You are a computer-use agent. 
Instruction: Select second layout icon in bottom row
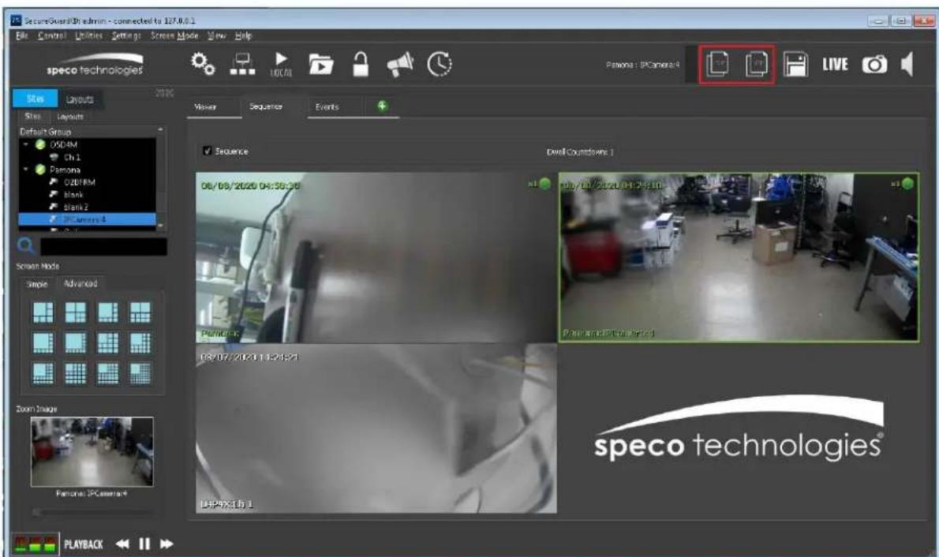[x=76, y=373]
